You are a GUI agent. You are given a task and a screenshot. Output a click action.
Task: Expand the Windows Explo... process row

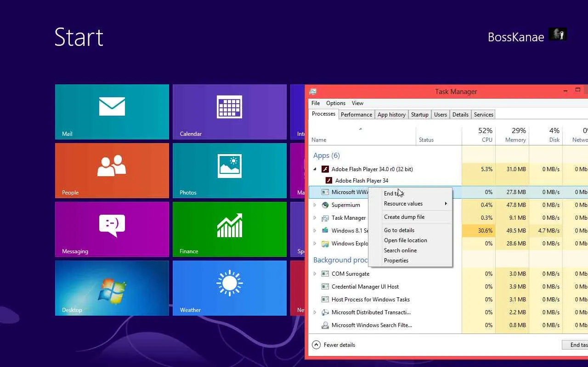coord(315,244)
